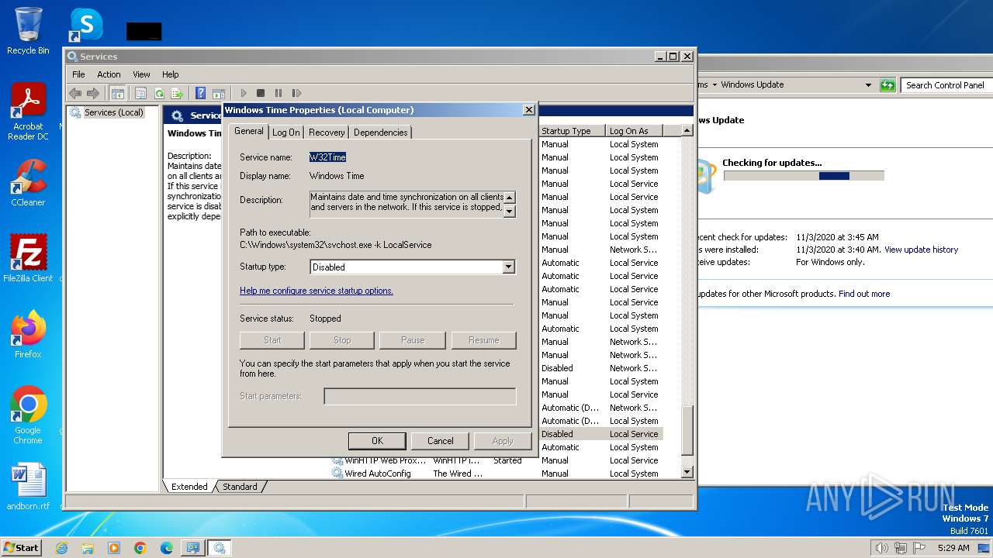Viewport: 993px width, 558px height.
Task: Click the services list vertical scrollbar thumb
Action: tap(687, 430)
